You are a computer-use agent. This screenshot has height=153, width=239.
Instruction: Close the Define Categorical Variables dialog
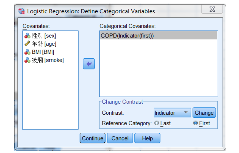tap(212, 10)
